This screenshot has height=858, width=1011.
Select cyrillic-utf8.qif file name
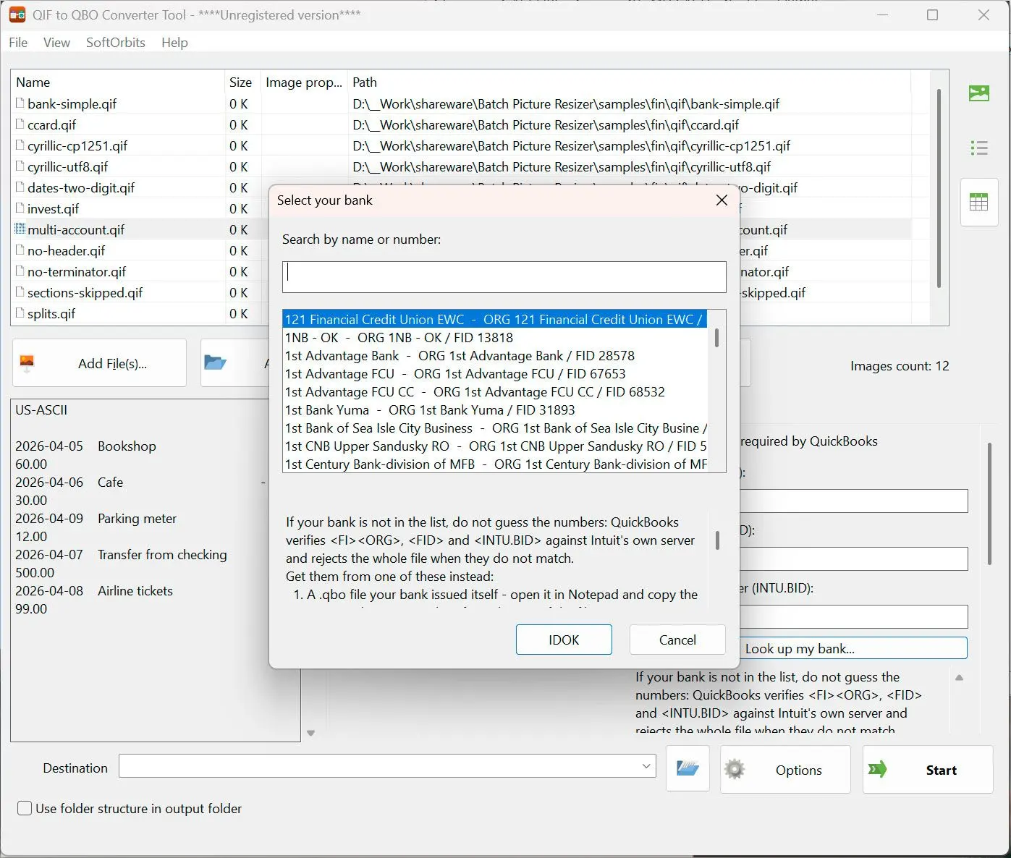[68, 166]
